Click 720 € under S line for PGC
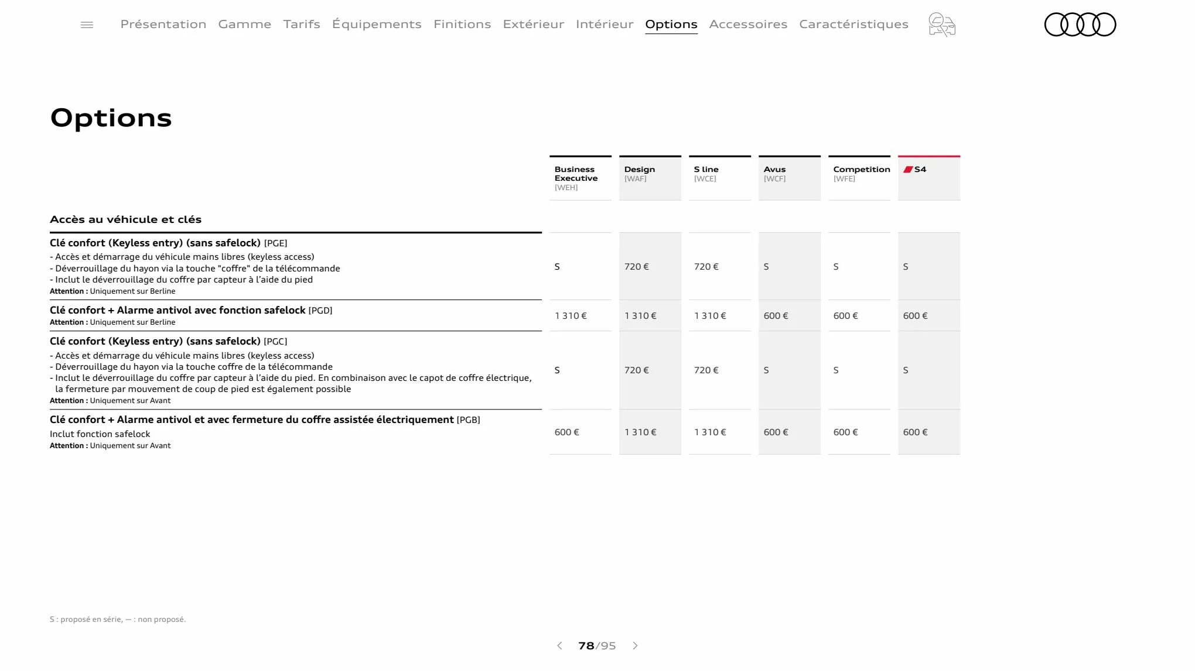The height and width of the screenshot is (671, 1195). tap(706, 370)
